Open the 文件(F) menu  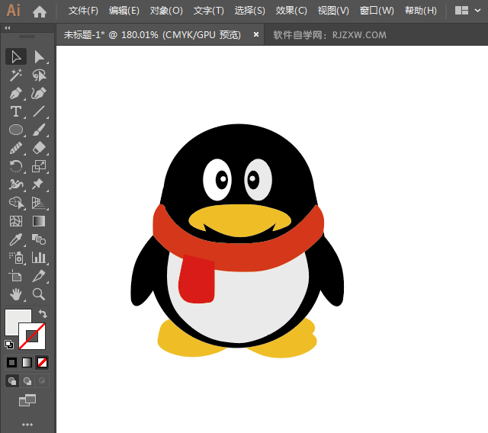83,11
